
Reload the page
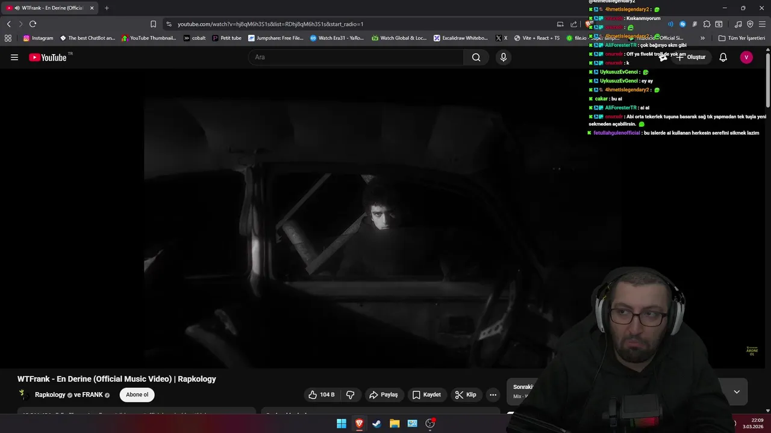pyautogui.click(x=33, y=24)
